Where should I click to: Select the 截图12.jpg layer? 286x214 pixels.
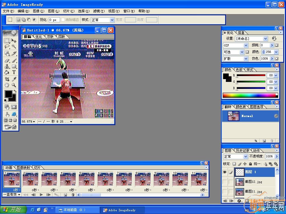(x=255, y=182)
